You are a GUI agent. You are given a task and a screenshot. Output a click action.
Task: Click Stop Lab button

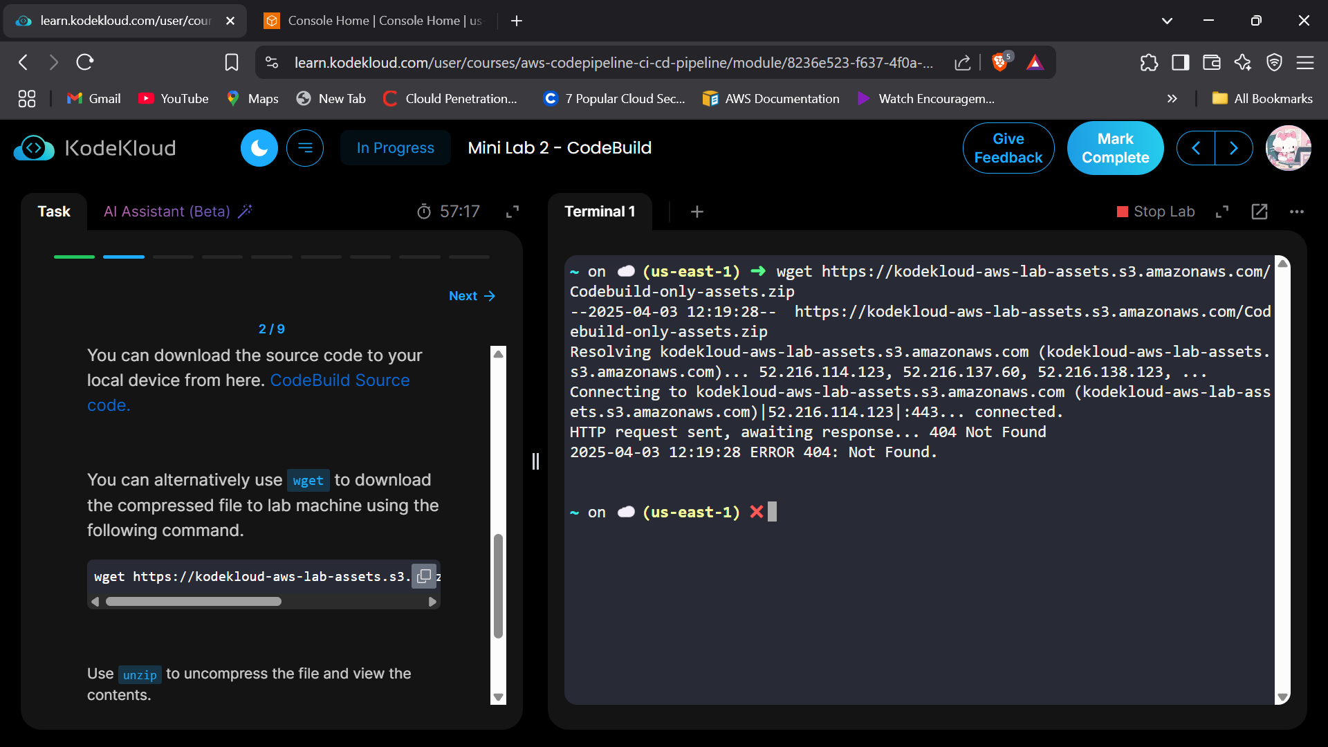coord(1156,212)
